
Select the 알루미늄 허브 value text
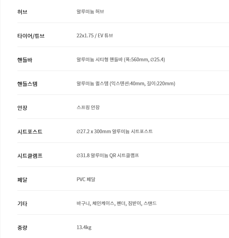click(90, 12)
